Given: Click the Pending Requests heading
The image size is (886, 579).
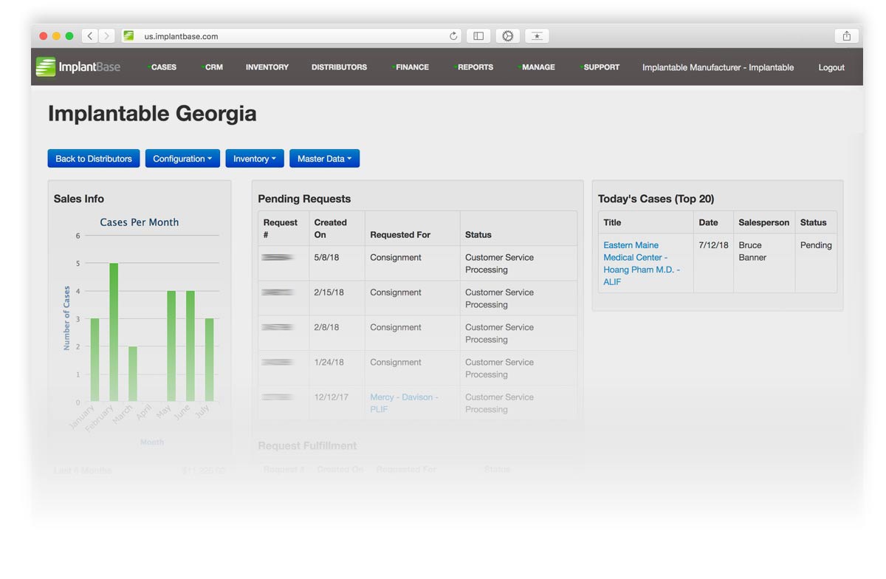Looking at the screenshot, I should (x=304, y=199).
